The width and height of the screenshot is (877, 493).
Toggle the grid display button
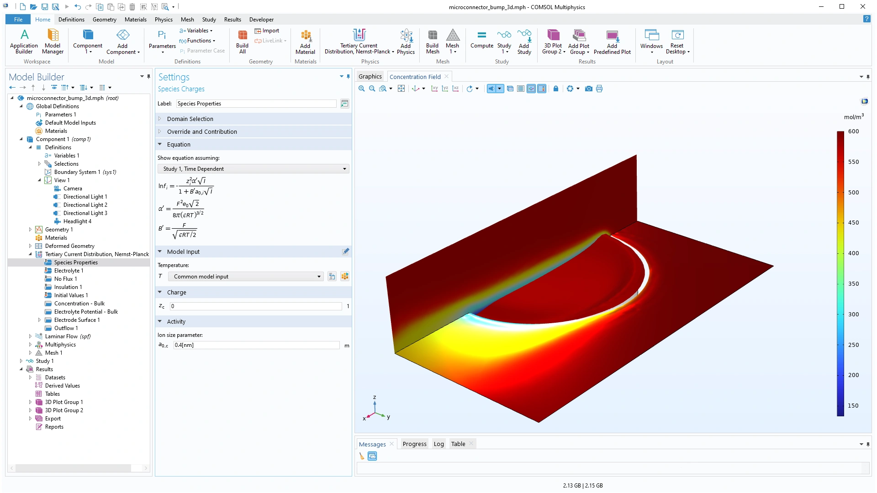tap(521, 89)
